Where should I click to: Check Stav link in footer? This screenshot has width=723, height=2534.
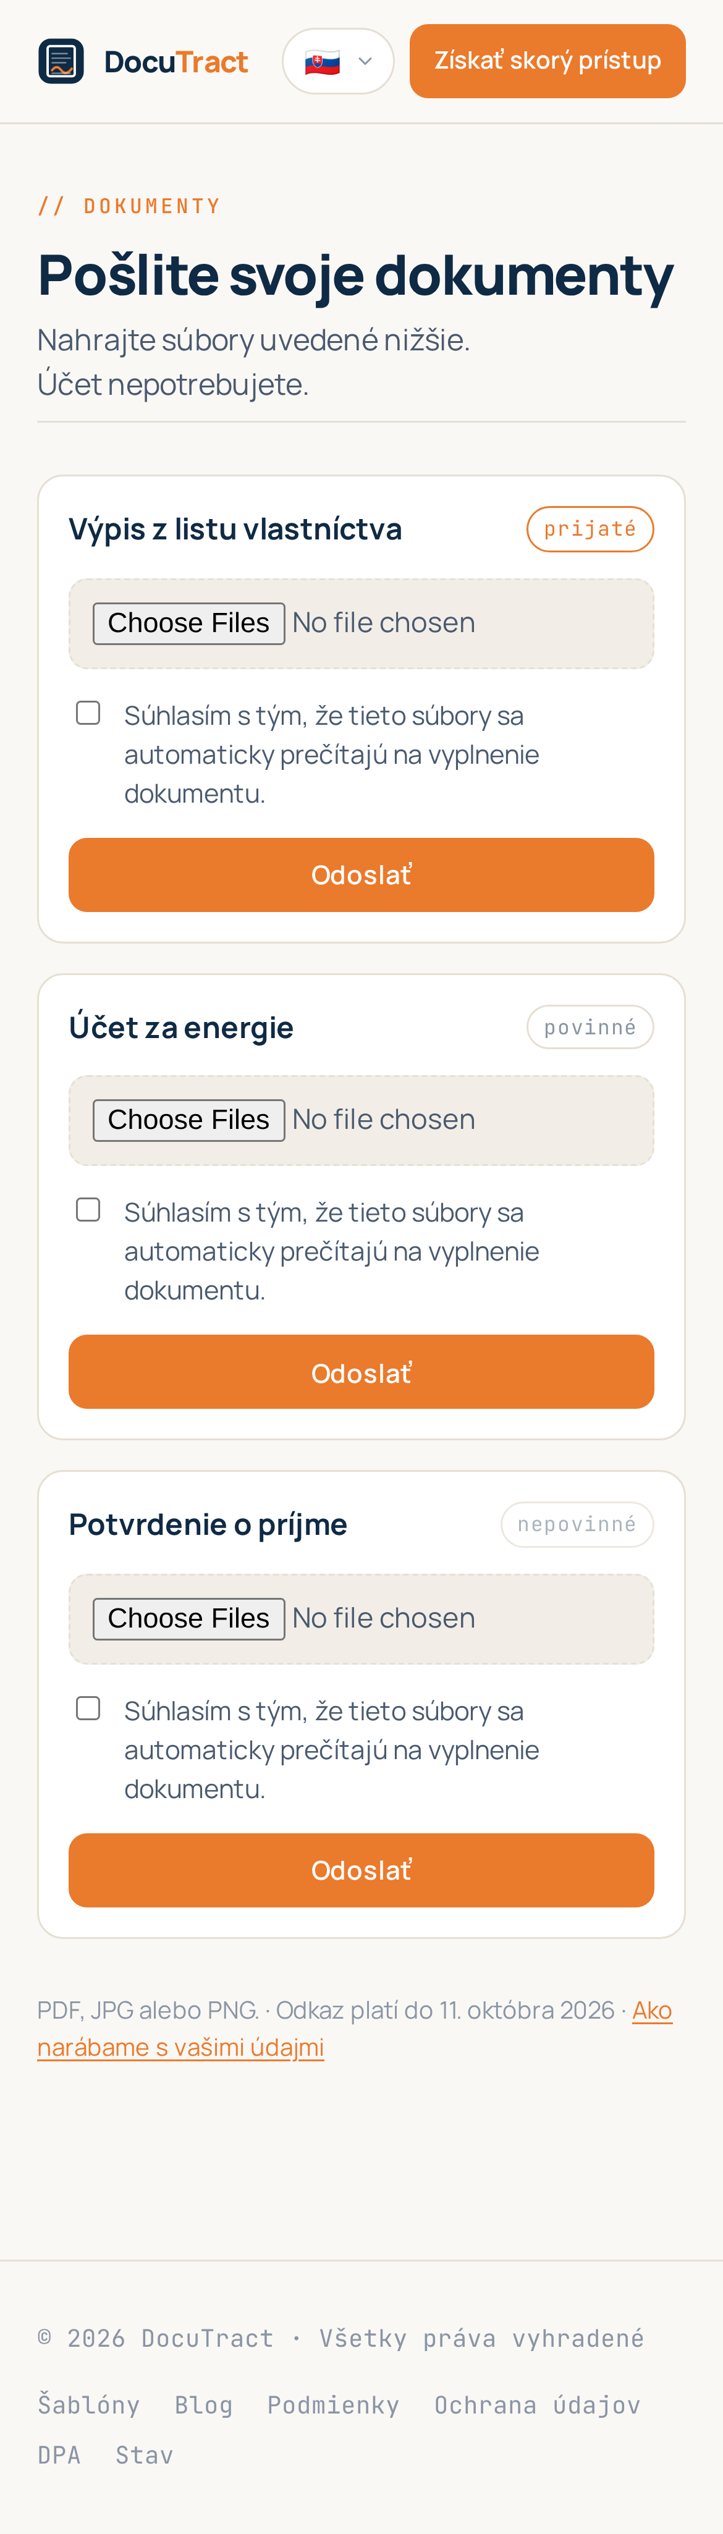(x=145, y=2454)
